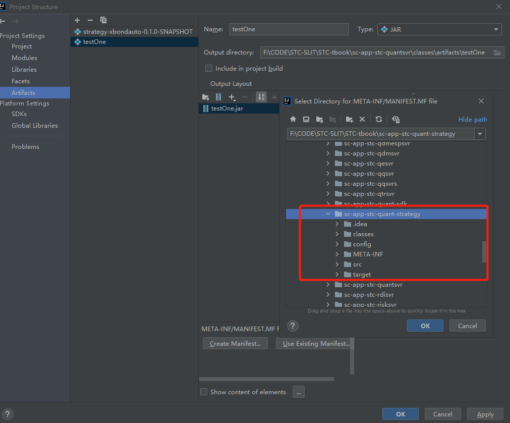The width and height of the screenshot is (510, 423).
Task: Select the sc-app-stc-qqsvrs folder row
Action: [x=386, y=184]
